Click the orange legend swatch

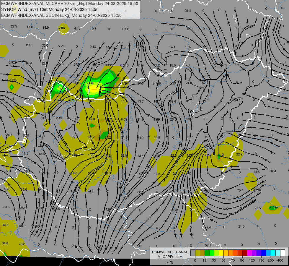[231, 253]
